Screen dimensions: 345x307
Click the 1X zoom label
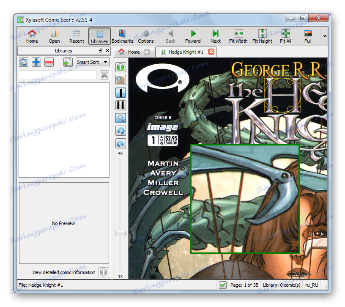(x=120, y=277)
